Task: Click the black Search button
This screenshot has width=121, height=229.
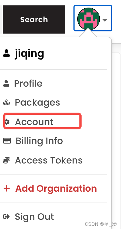Action: pyautogui.click(x=34, y=19)
